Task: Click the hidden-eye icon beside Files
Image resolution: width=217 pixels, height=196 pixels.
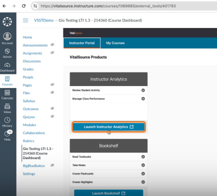Action: (52, 92)
